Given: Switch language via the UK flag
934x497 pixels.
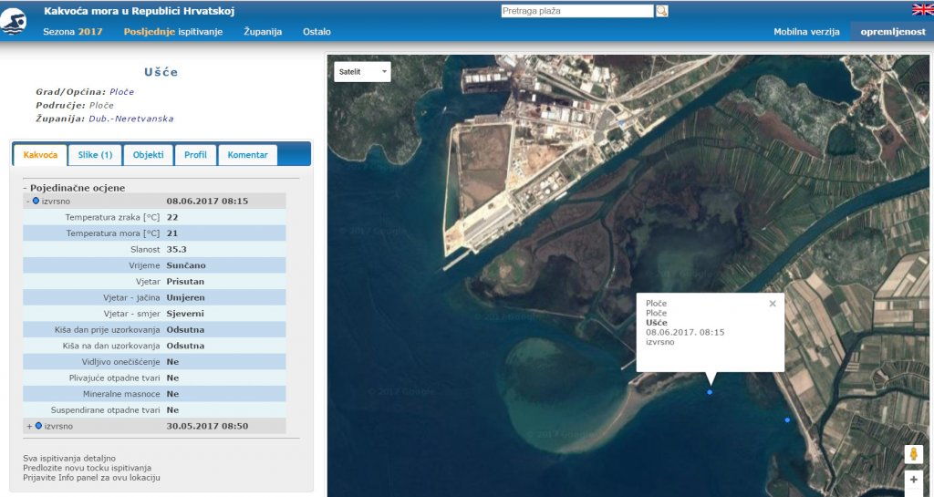Looking at the screenshot, I should [922, 9].
